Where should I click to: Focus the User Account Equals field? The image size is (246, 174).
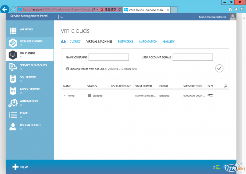pos(193,57)
